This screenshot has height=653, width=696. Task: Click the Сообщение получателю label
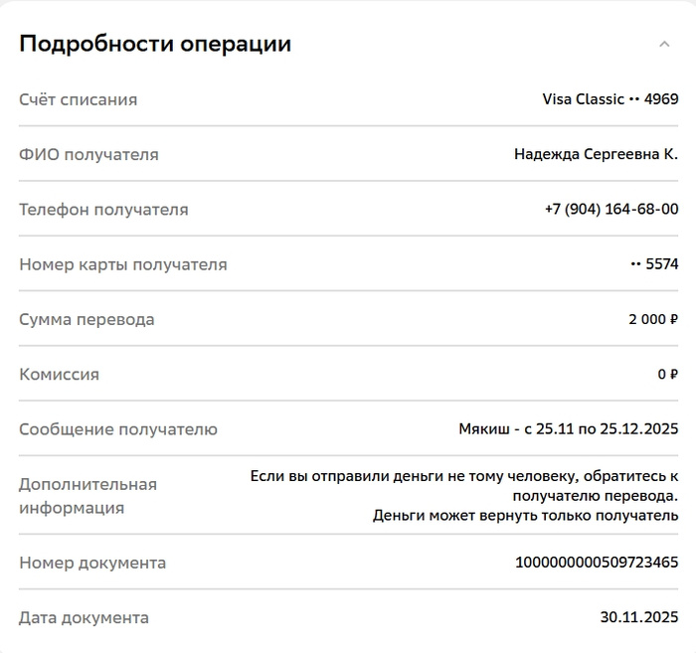[x=118, y=429]
